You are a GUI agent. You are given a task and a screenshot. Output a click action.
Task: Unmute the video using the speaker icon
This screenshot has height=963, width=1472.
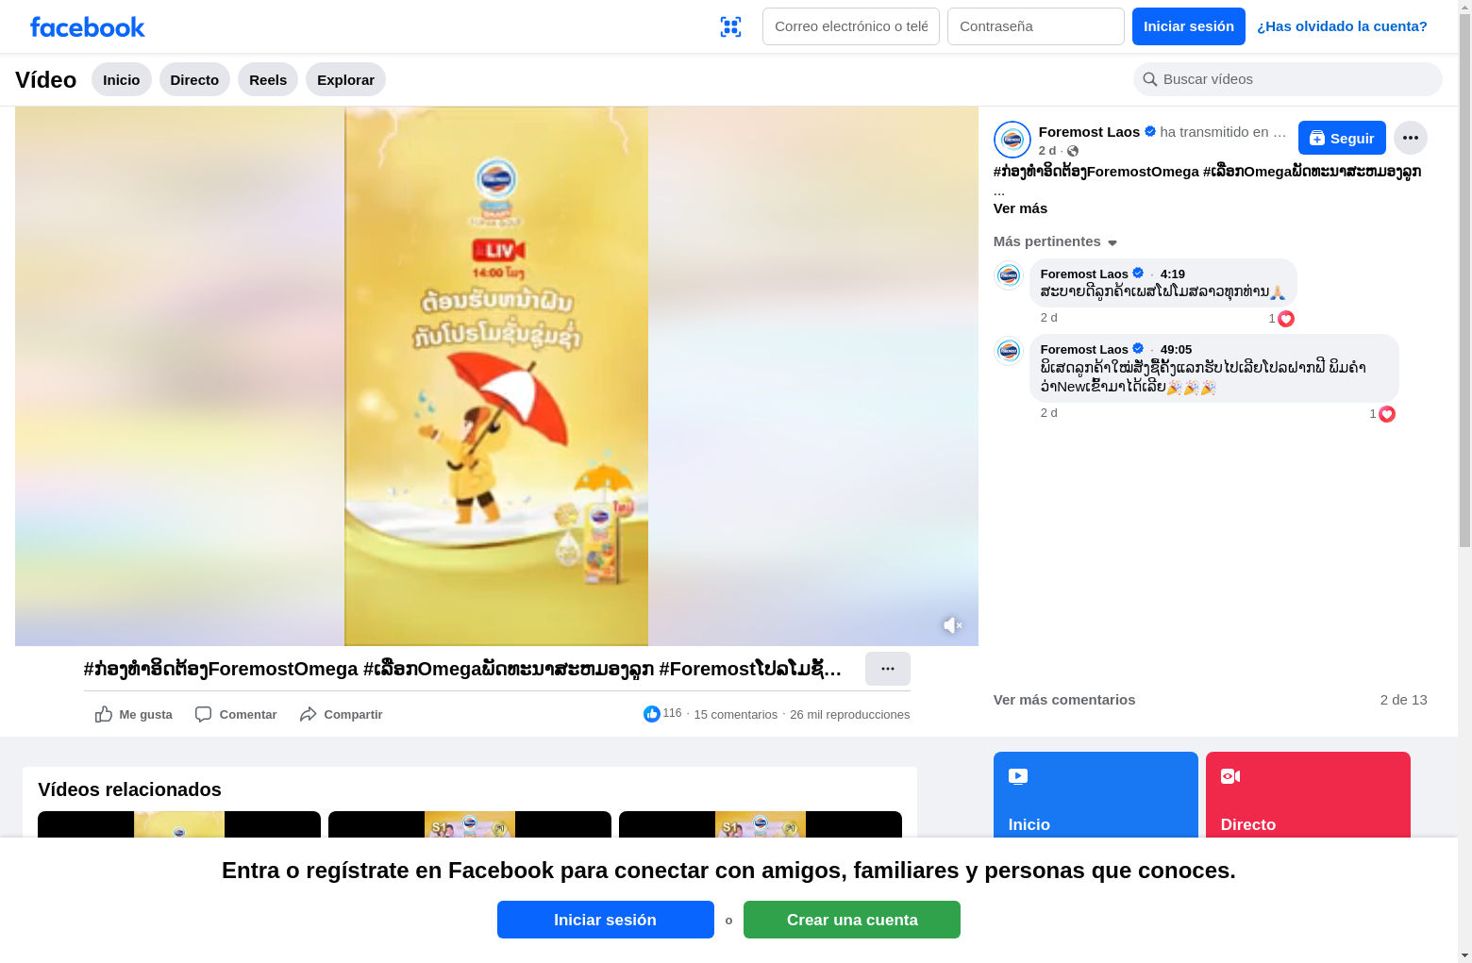(952, 625)
